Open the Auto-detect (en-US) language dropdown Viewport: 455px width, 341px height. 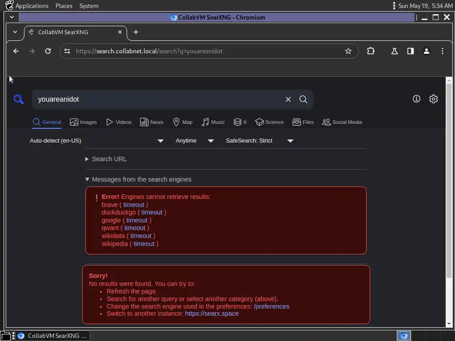click(96, 141)
